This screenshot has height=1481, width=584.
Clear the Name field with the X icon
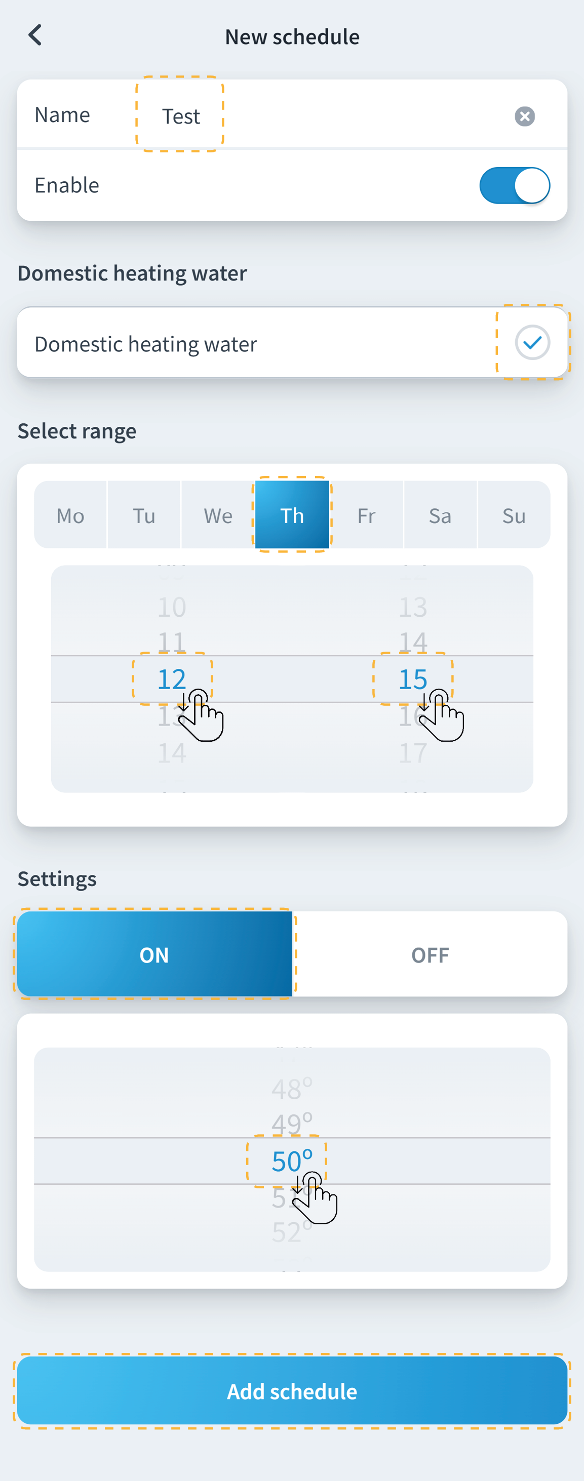[524, 116]
